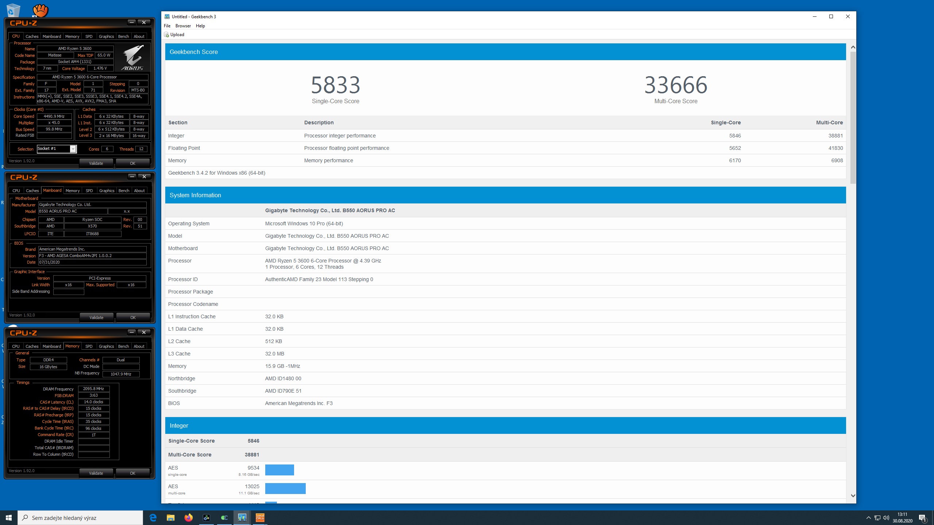
Task: Click the Upload icon in Geekbench toolbar
Action: pos(166,35)
